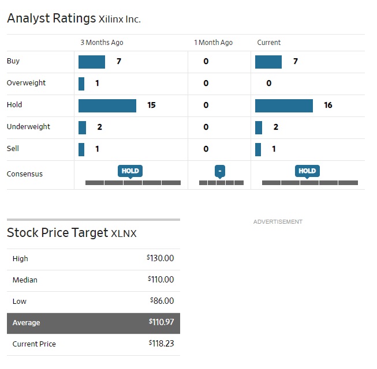Click the dash consensus badge under 1 Month Ago
Viewport: 377px width, 369px height.
pos(220,171)
